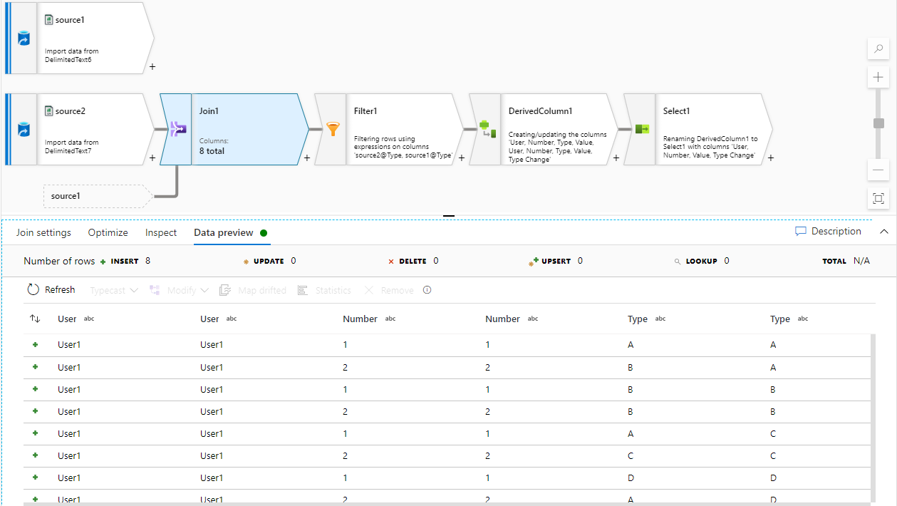The width and height of the screenshot is (897, 506).
Task: Add transformation after Join1 node
Action: [307, 158]
